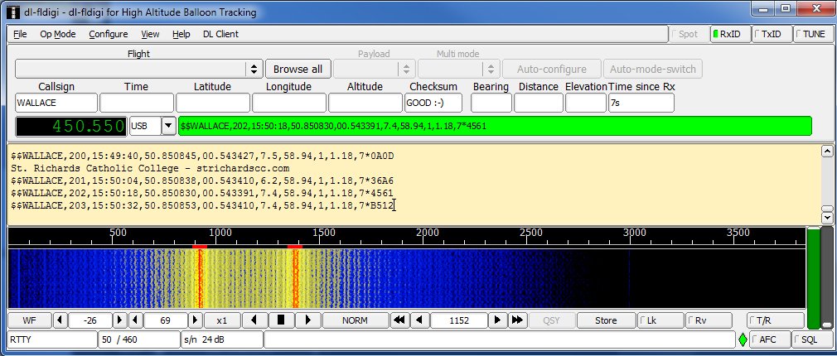The height and width of the screenshot is (356, 837).
Task: Decrease the waterfall range value 69
Action: (x=136, y=320)
